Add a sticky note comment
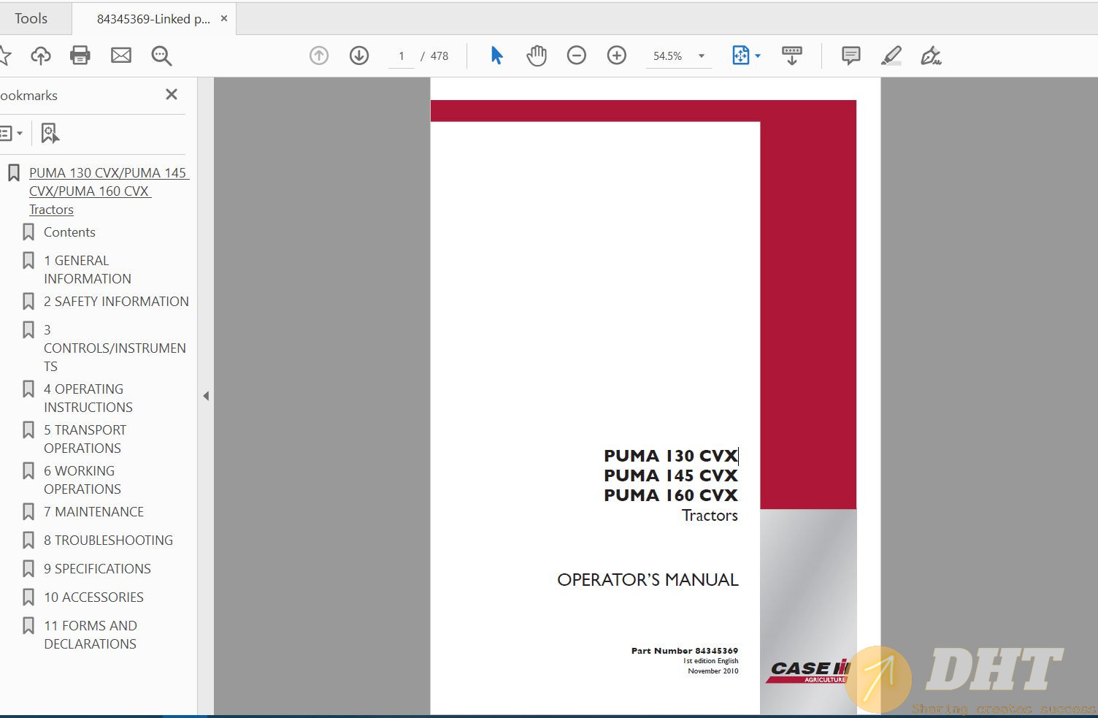The width and height of the screenshot is (1098, 718). [x=851, y=56]
